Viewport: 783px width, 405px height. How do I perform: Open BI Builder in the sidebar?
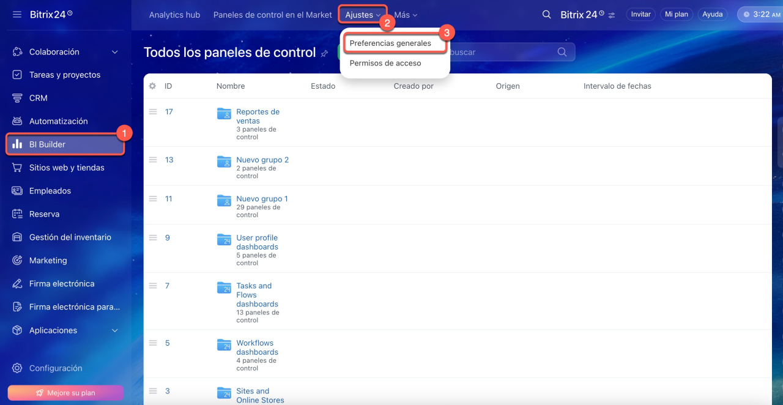click(65, 144)
